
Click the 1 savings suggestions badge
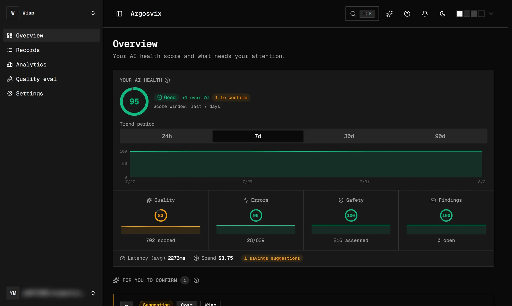272,258
